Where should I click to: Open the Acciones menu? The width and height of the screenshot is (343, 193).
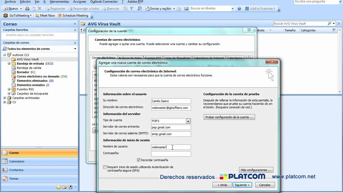[79, 2]
